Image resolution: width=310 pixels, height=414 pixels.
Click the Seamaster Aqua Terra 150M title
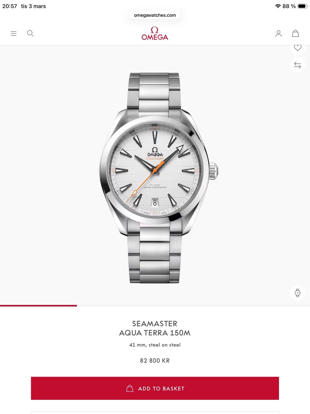[155, 328]
